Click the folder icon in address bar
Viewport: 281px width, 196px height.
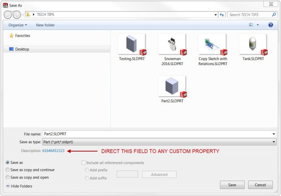point(28,15)
